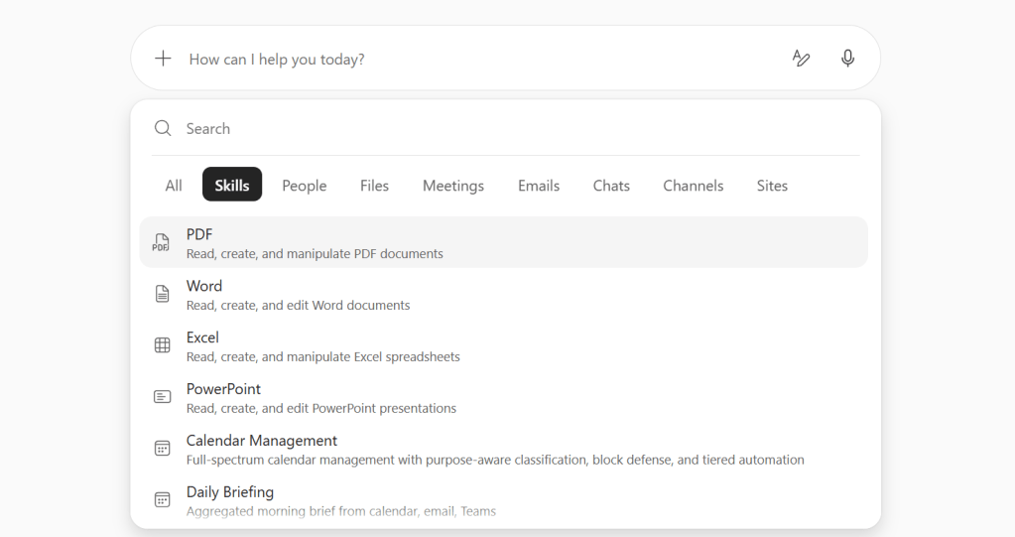
Task: Click the magnifying glass search icon
Action: [x=163, y=128]
